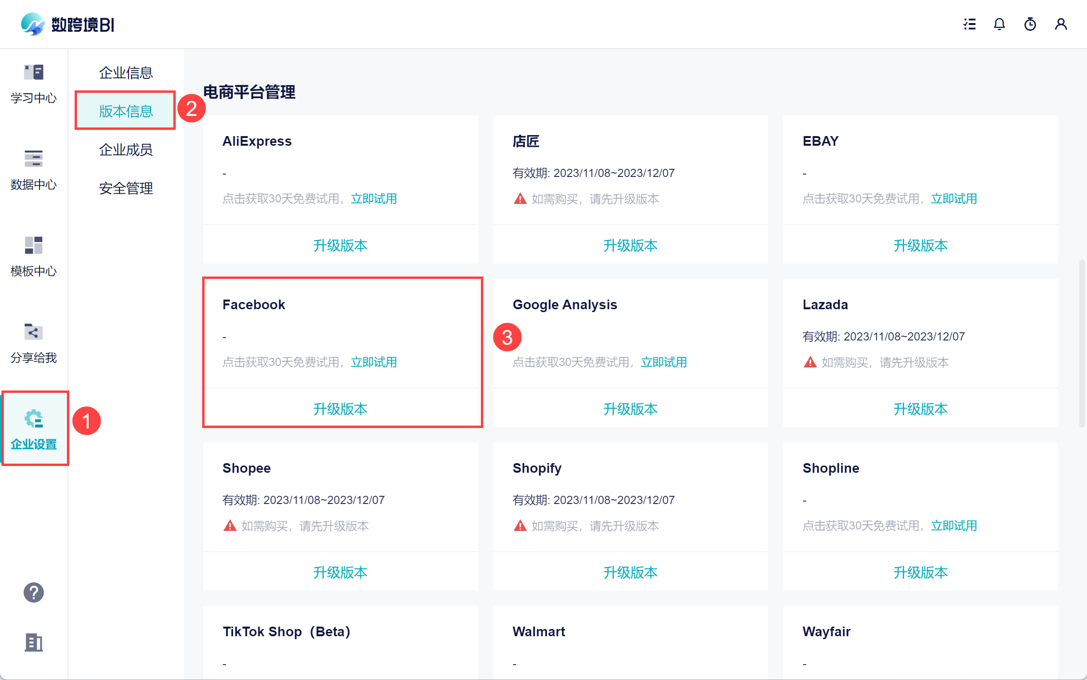Click the vertical scrollbar on right
This screenshot has height=680, width=1087.
pos(1082,343)
